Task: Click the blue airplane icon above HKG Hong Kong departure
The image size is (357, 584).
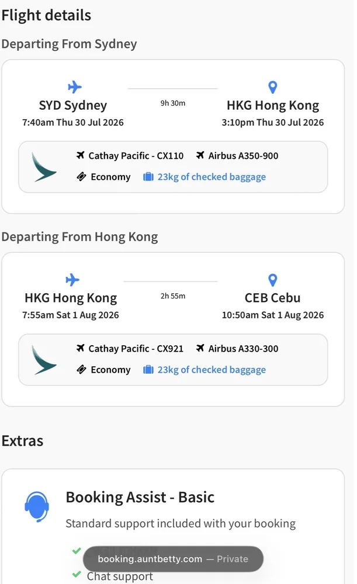Action: point(72,280)
